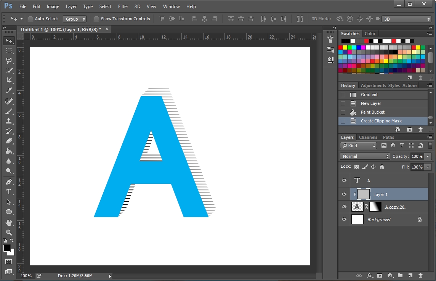Select the Healing Brush tool
Image resolution: width=436 pixels, height=281 pixels.
[9, 101]
